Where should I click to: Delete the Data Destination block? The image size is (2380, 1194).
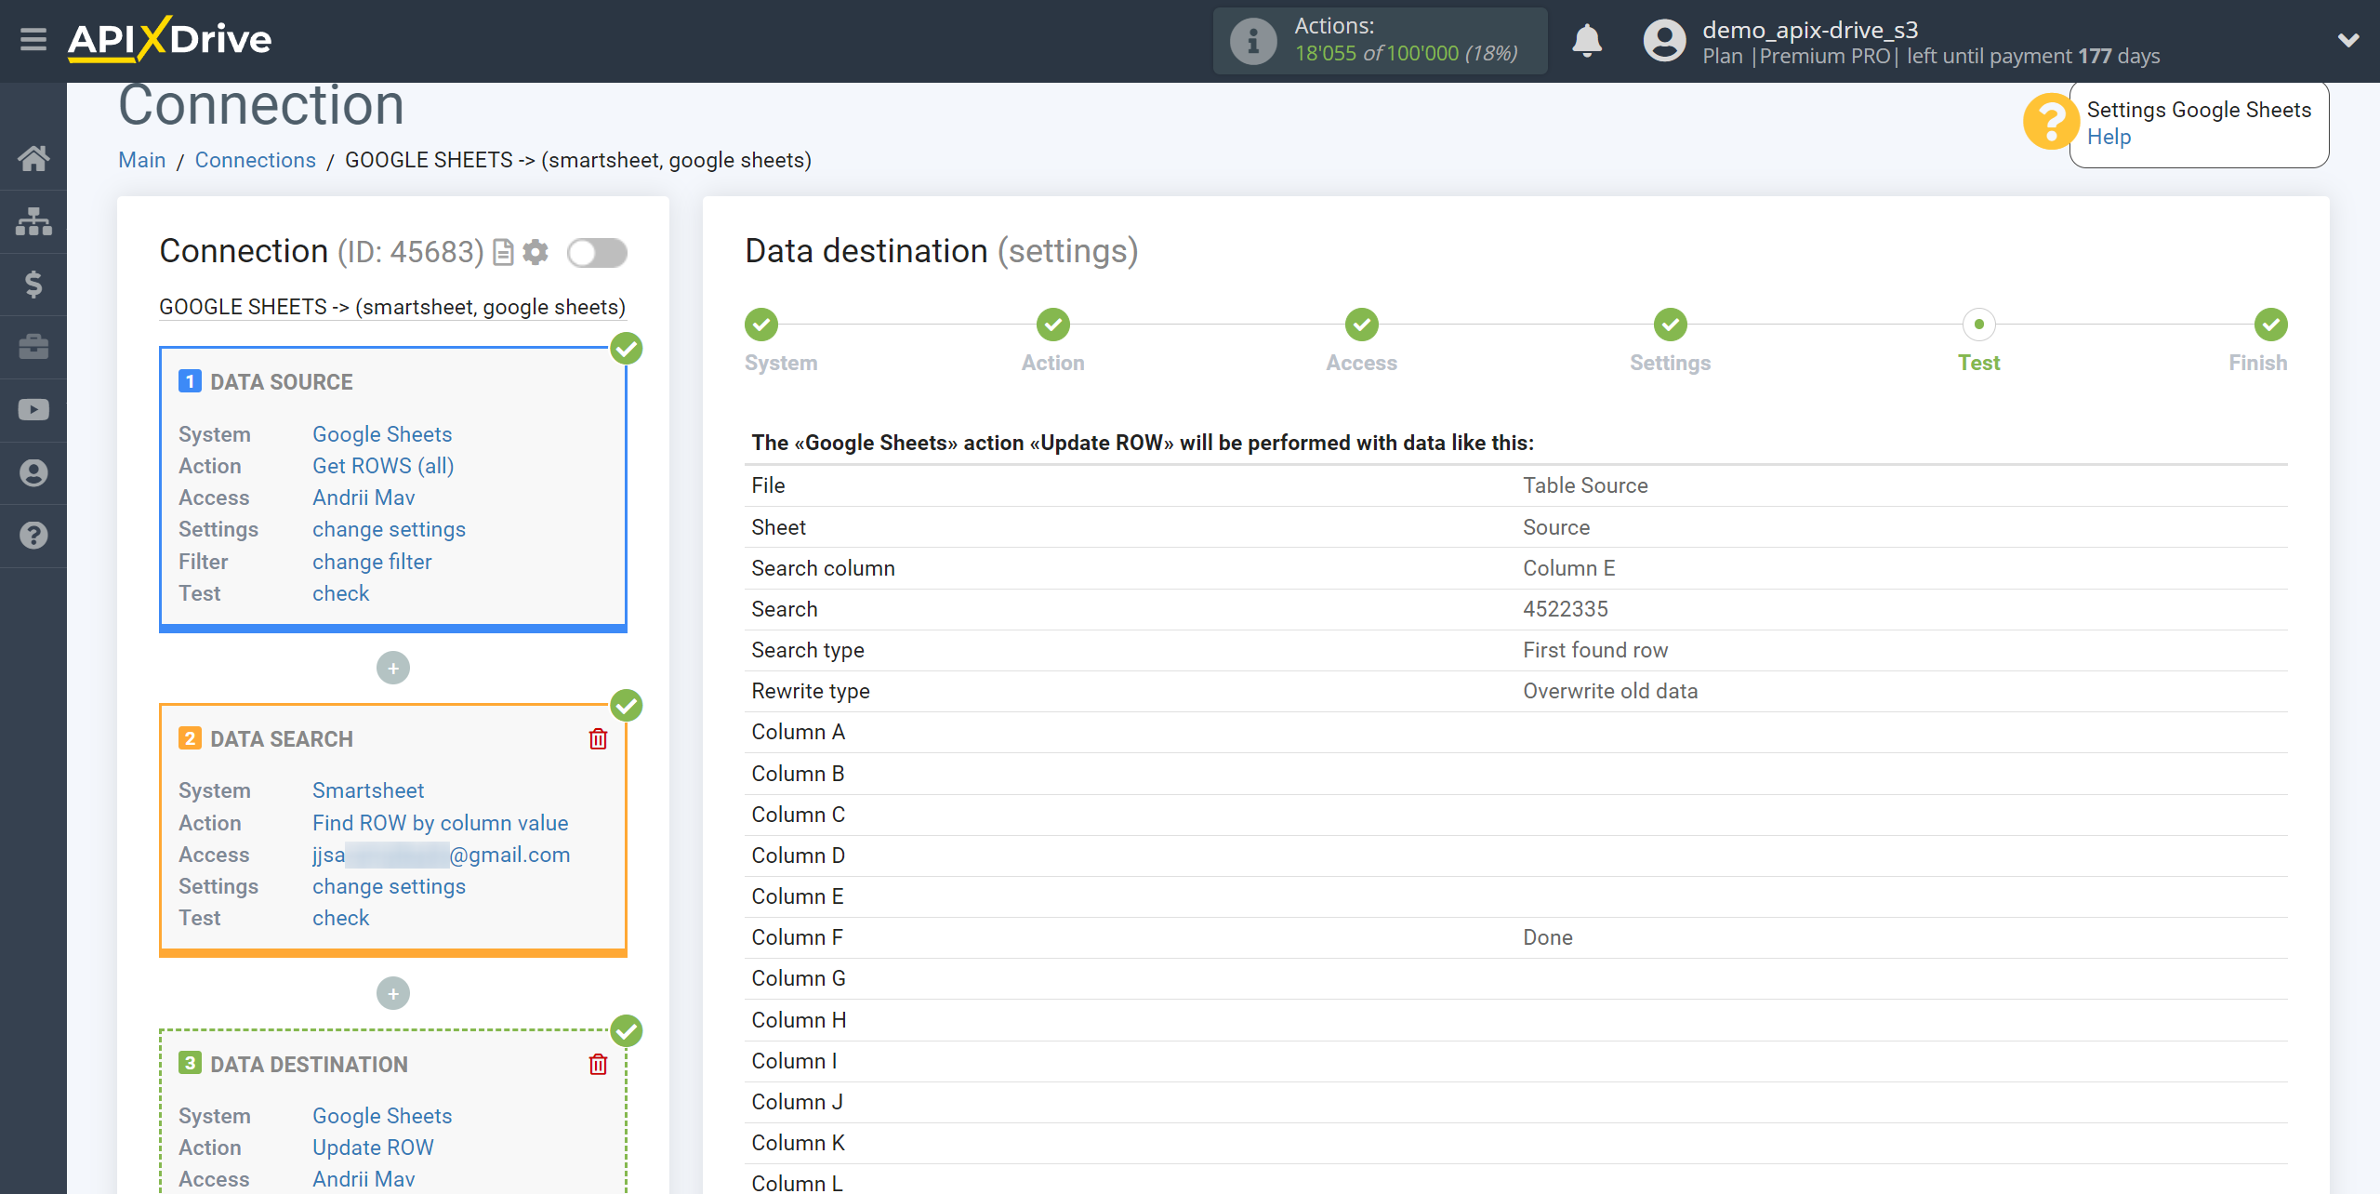pos(598,1064)
